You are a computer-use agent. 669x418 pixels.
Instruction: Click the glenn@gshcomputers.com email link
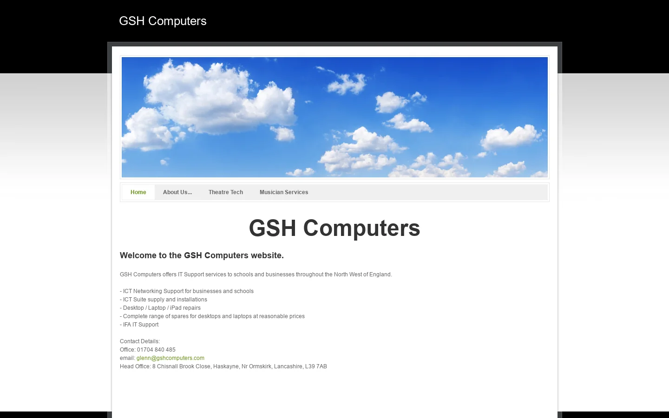(171, 358)
